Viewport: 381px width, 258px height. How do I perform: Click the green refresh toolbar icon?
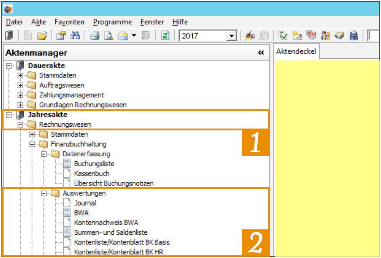(x=165, y=36)
